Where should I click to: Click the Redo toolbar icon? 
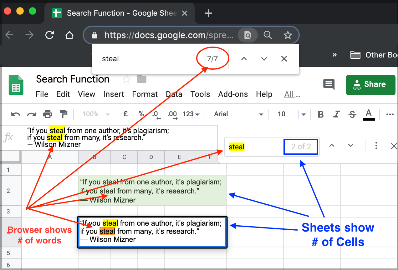click(31, 114)
